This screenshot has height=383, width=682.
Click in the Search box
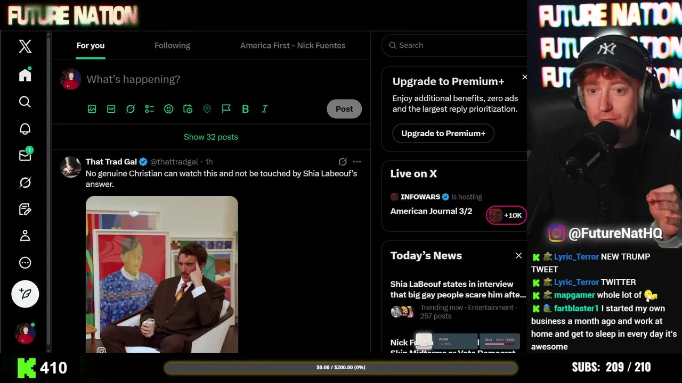click(x=456, y=45)
